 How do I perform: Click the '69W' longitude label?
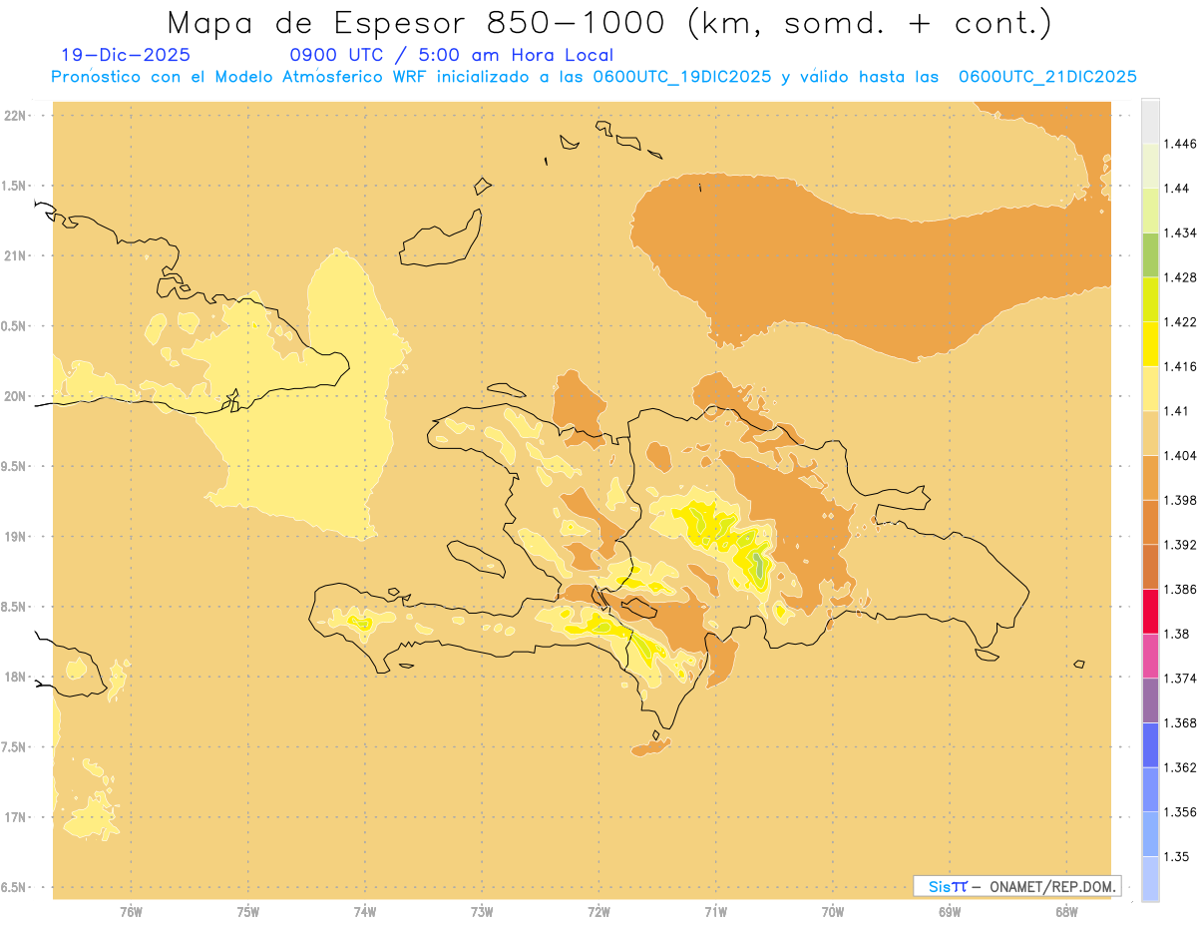tap(950, 912)
